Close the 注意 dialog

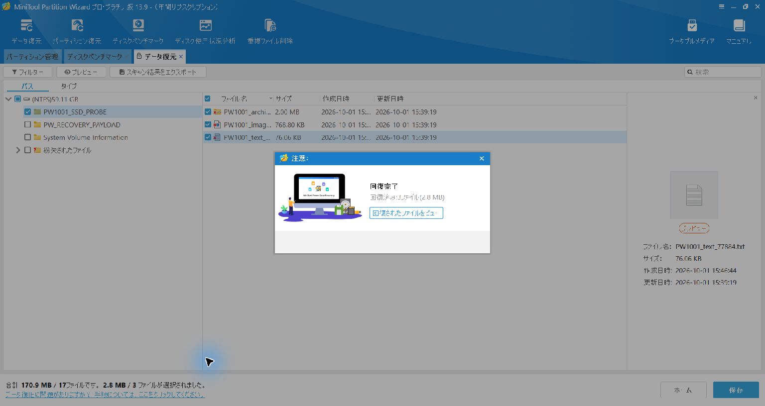click(482, 158)
